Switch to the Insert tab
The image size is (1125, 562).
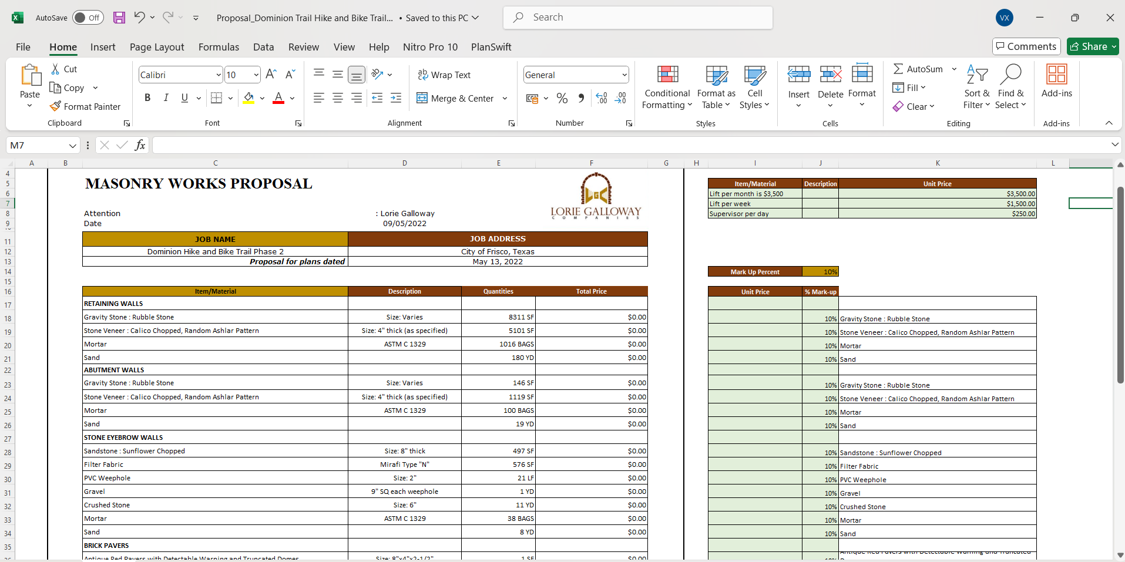[x=103, y=47]
